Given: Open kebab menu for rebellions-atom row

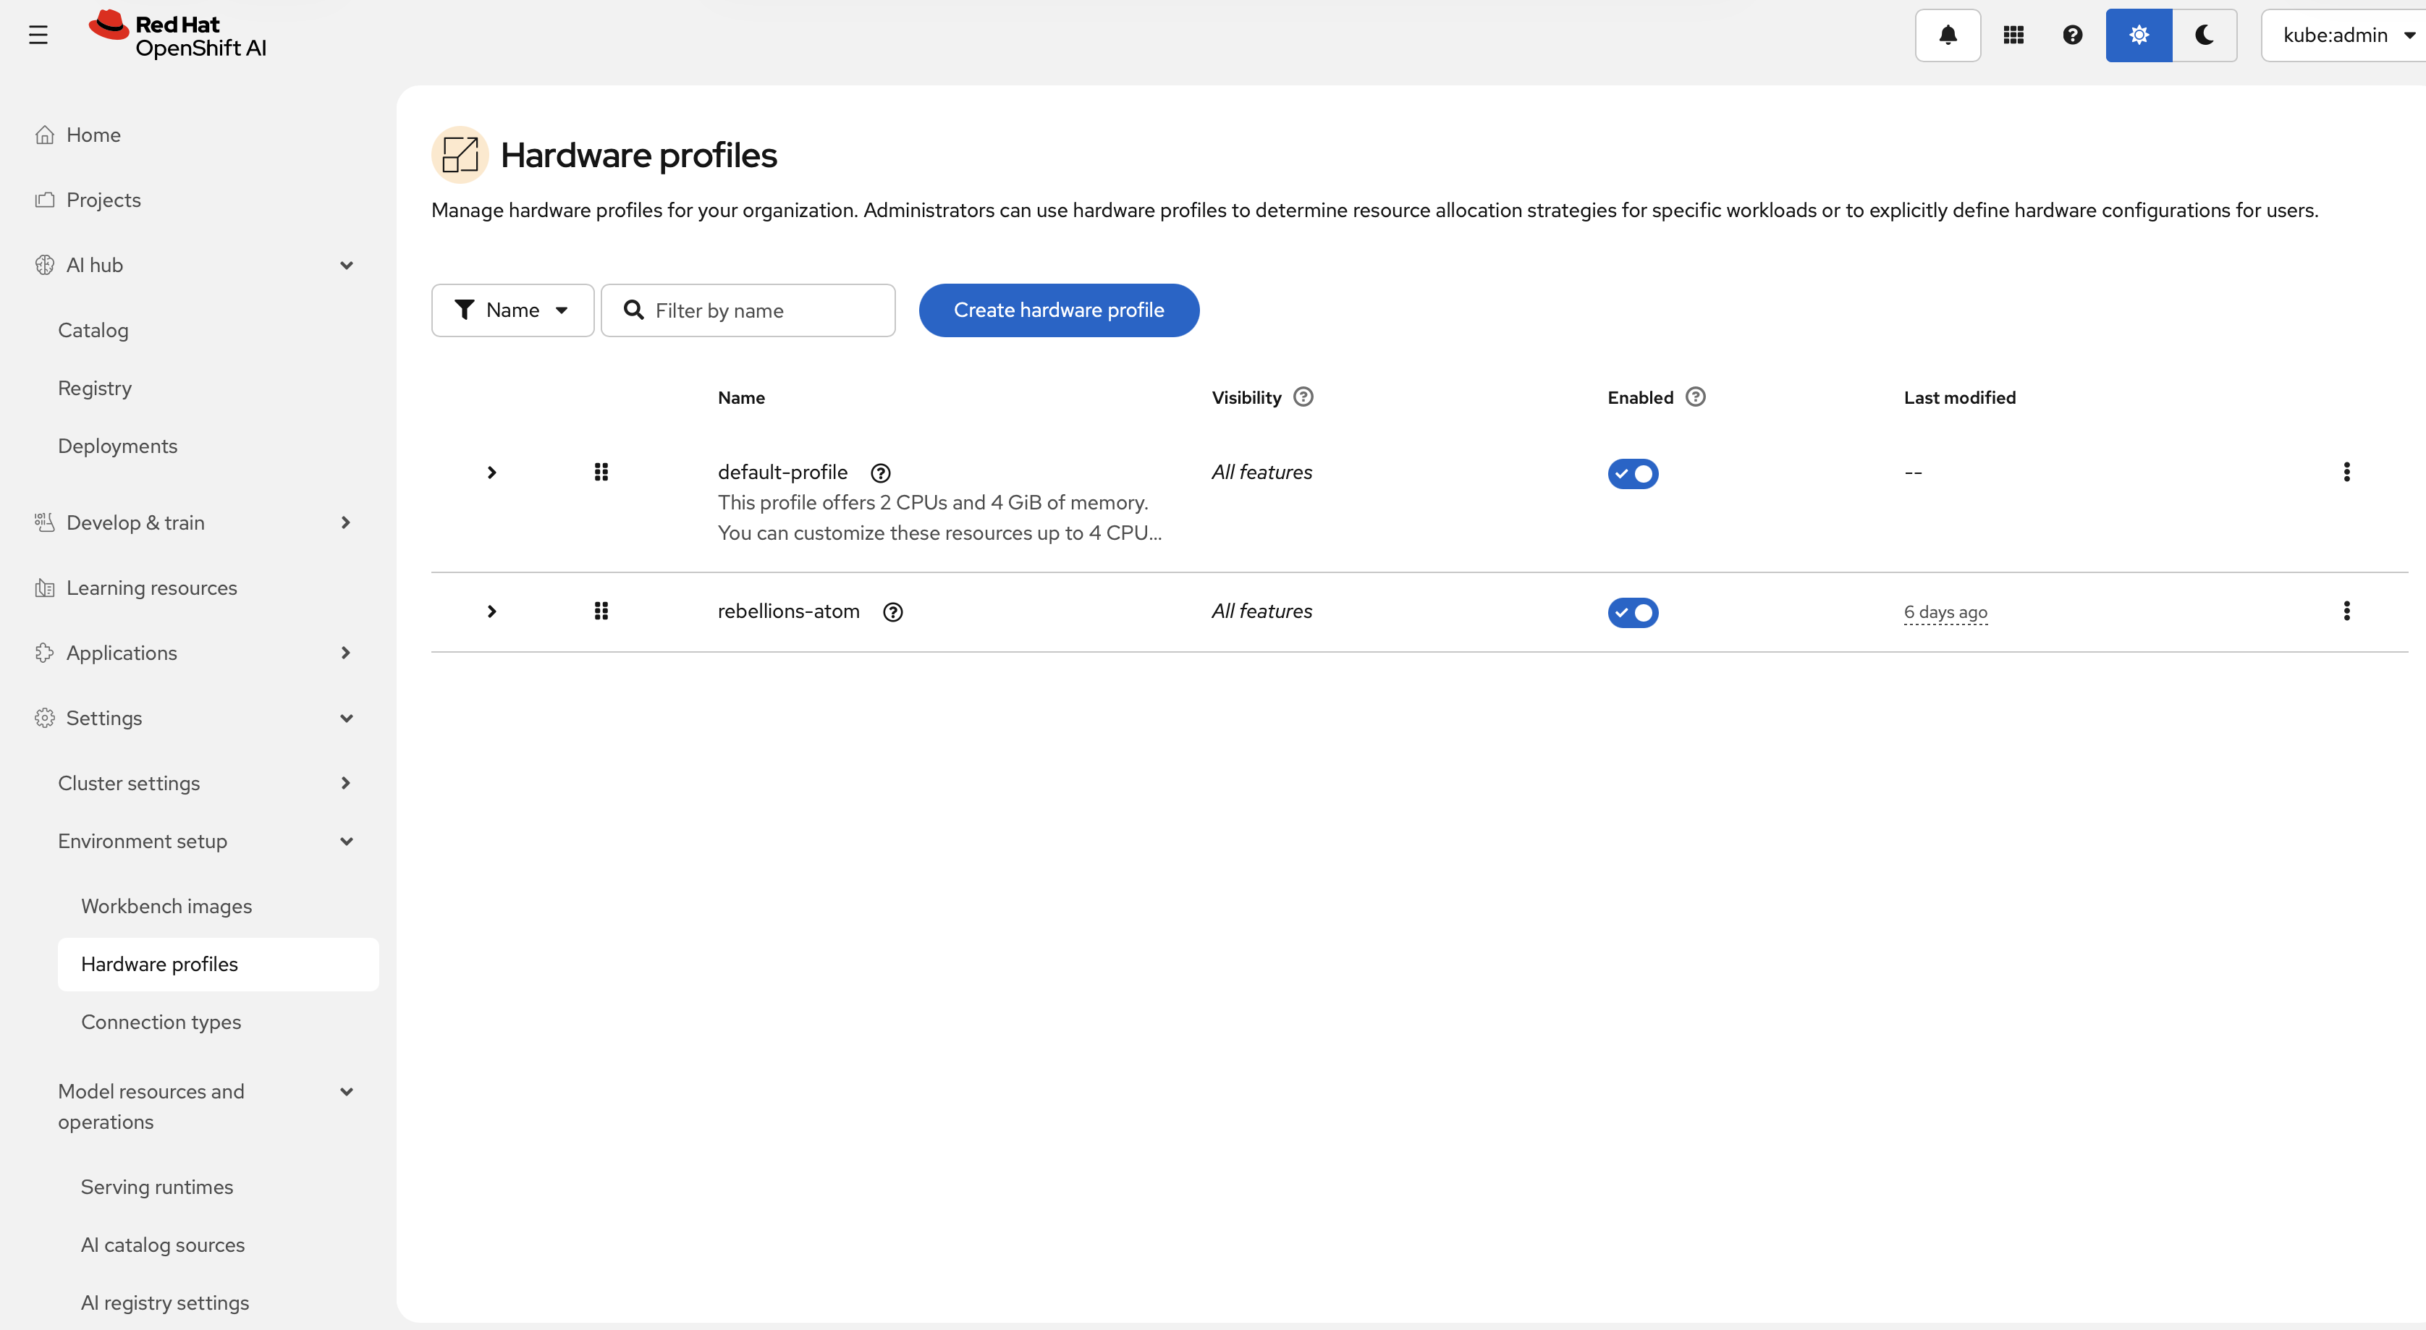Looking at the screenshot, I should pos(2346,611).
